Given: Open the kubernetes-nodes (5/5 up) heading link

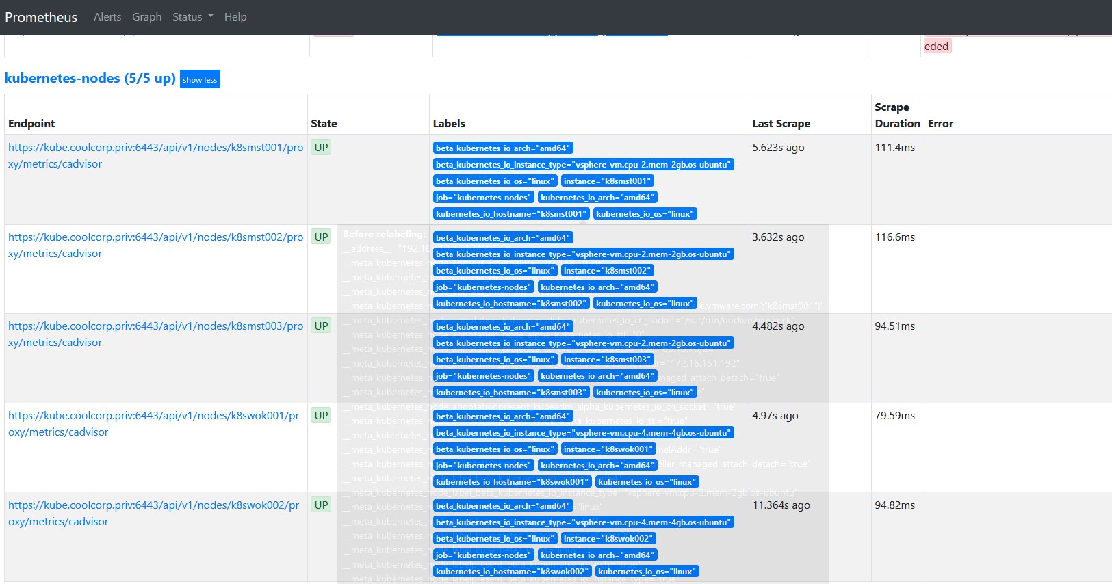Looking at the screenshot, I should [x=90, y=78].
